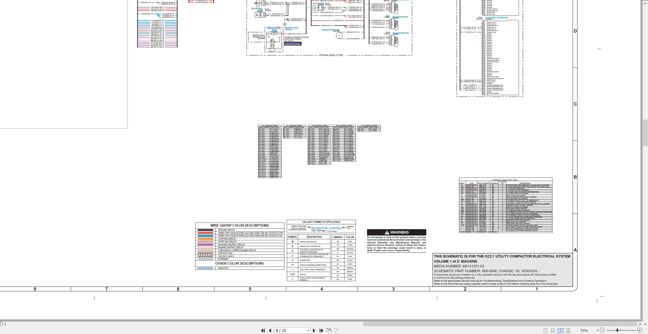Click the WARNING header banner
648x334 pixels.
tap(396, 232)
